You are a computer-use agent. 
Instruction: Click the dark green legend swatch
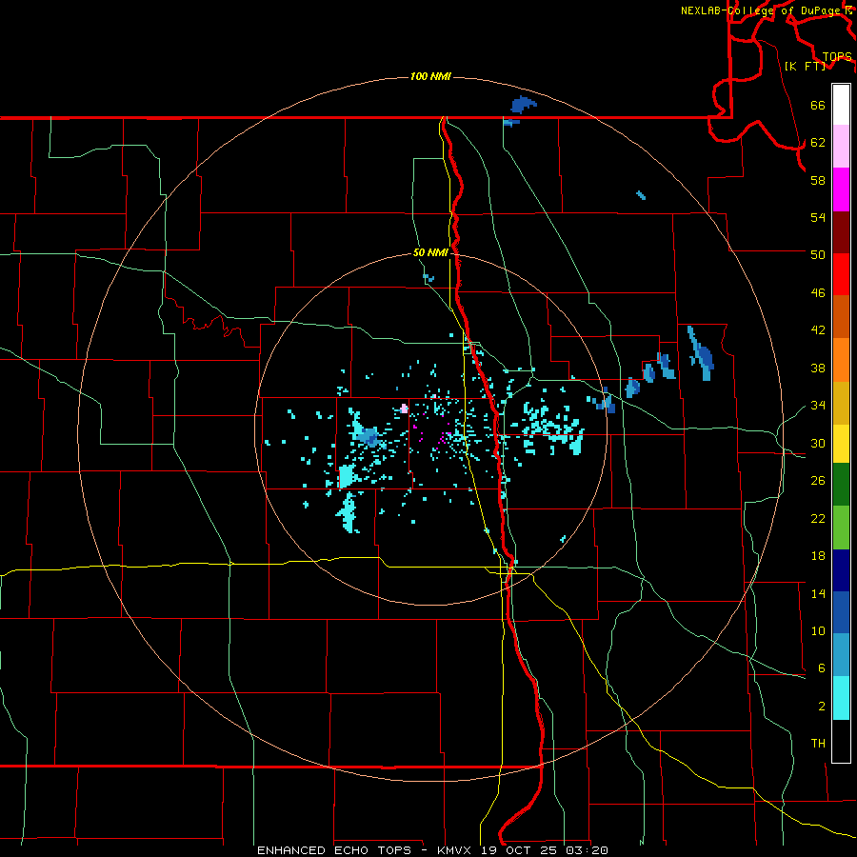tap(841, 485)
